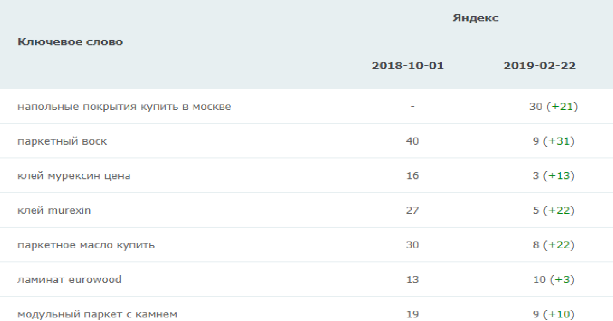The height and width of the screenshot is (321, 613).
Task: Click the 2019-02-22 date column header
Action: tap(539, 66)
